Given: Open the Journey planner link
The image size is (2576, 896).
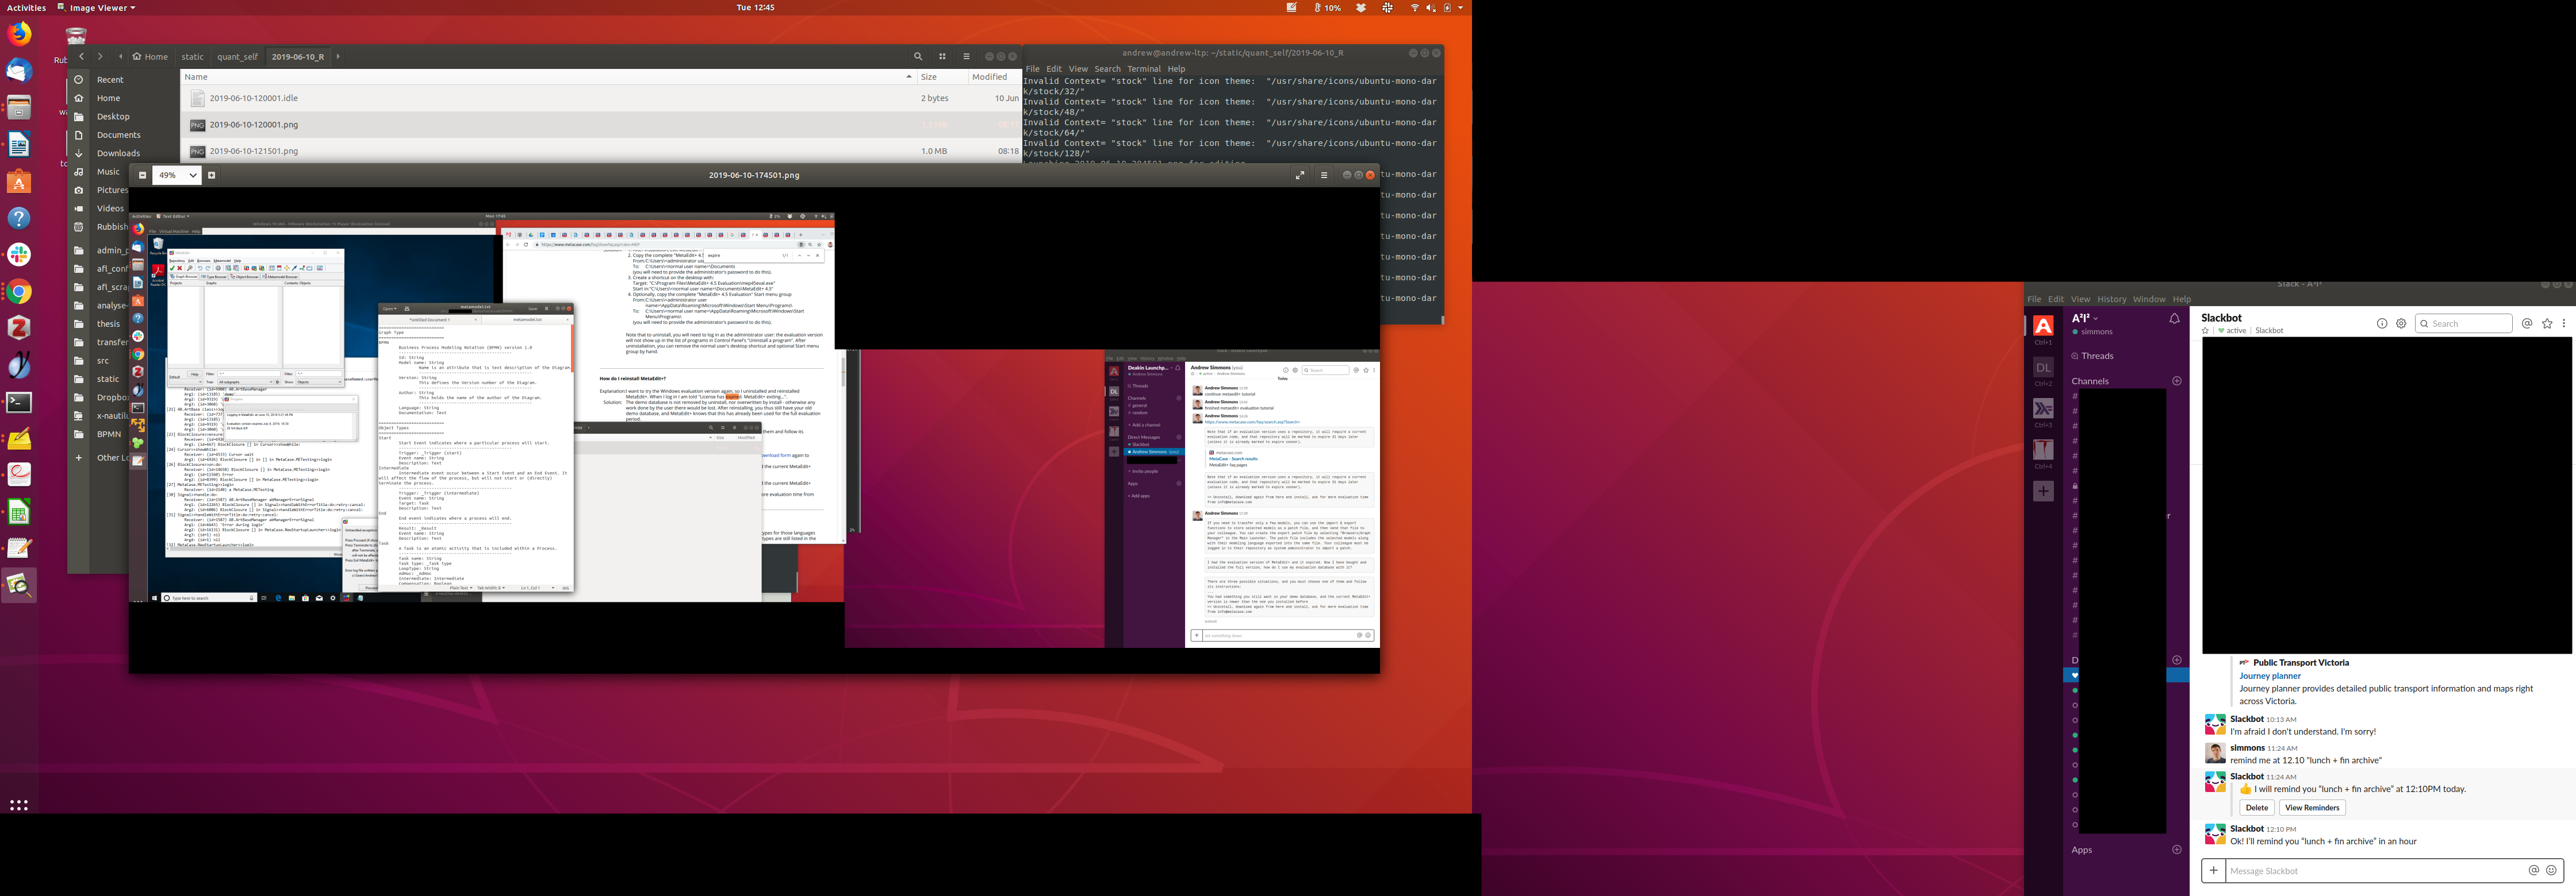Looking at the screenshot, I should (x=2269, y=675).
